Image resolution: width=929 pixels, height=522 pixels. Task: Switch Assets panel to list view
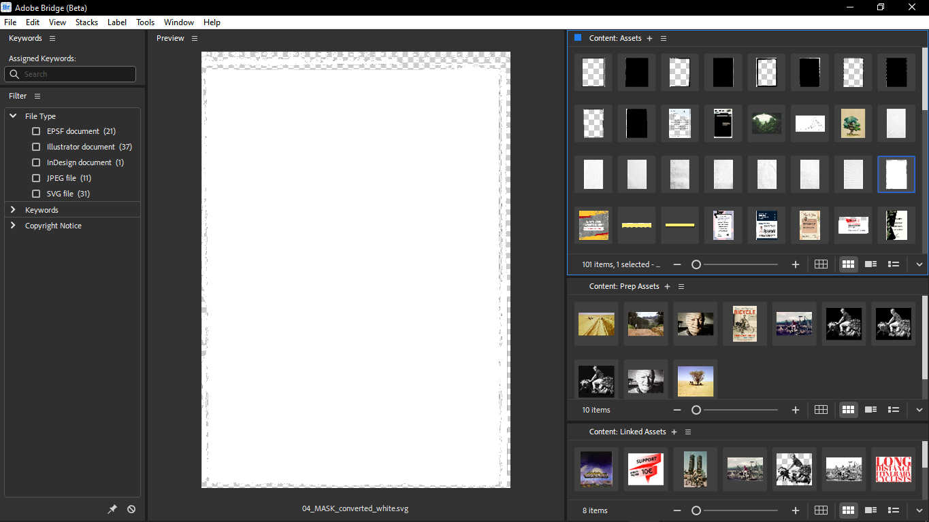click(x=894, y=264)
